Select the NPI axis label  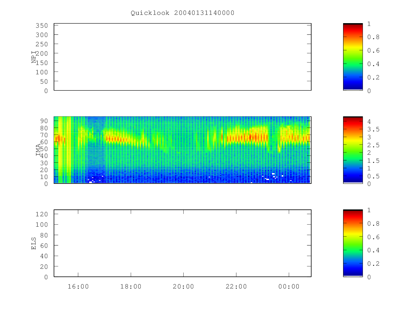coord(34,57)
